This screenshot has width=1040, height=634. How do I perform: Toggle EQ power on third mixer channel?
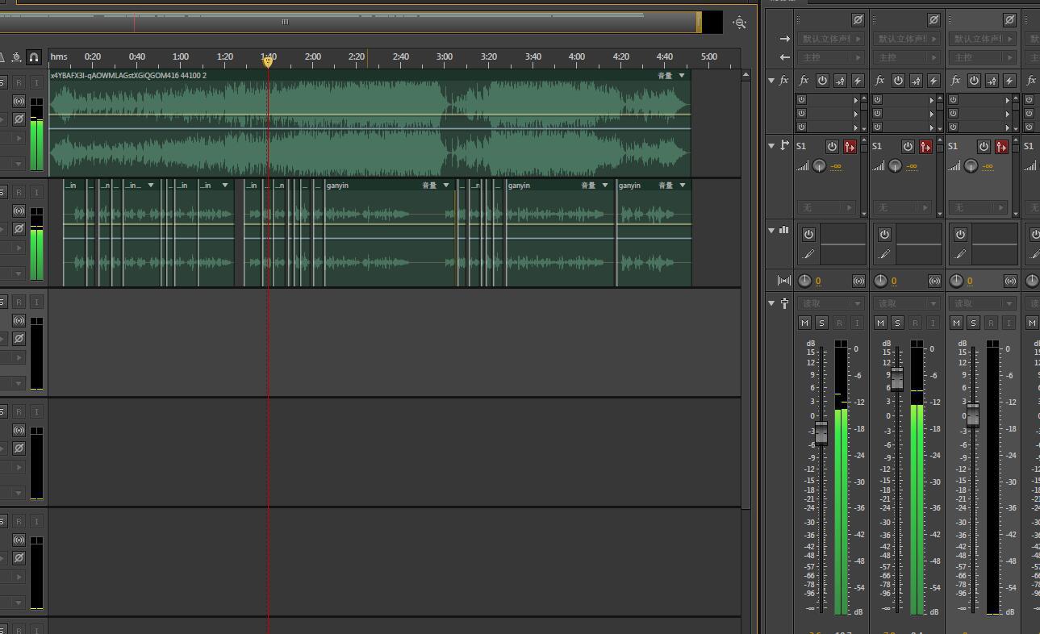[960, 234]
